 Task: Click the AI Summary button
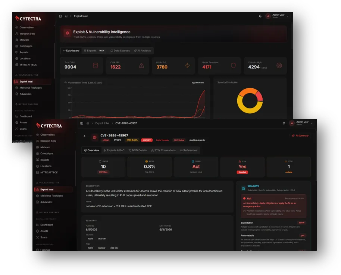pyautogui.click(x=300, y=136)
